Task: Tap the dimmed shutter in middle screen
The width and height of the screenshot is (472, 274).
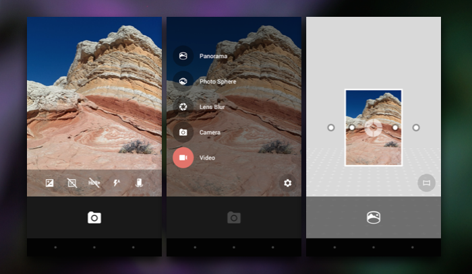Action: tap(234, 217)
